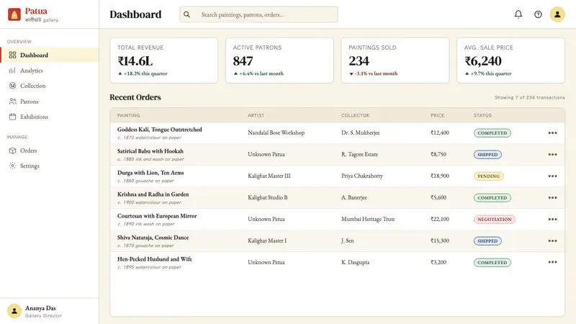Open the user profile avatar in header
Viewport: 576px width, 324px height.
click(557, 14)
